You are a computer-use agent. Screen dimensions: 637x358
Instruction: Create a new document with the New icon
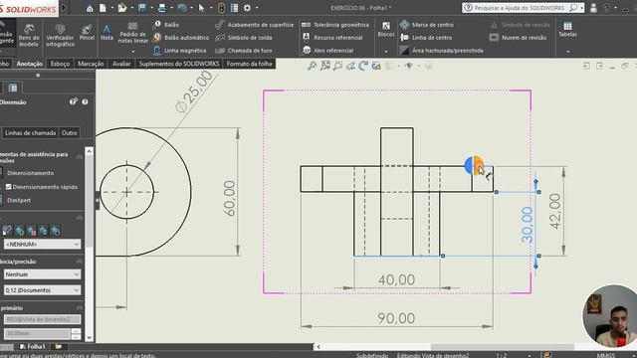(x=103, y=8)
